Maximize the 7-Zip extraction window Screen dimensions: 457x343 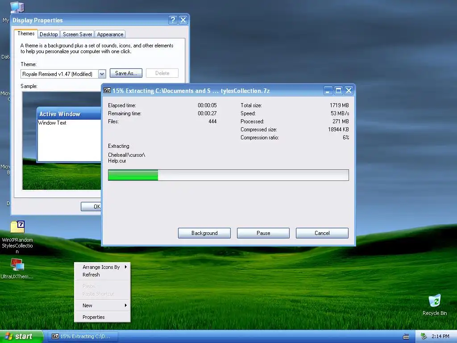[338, 91]
